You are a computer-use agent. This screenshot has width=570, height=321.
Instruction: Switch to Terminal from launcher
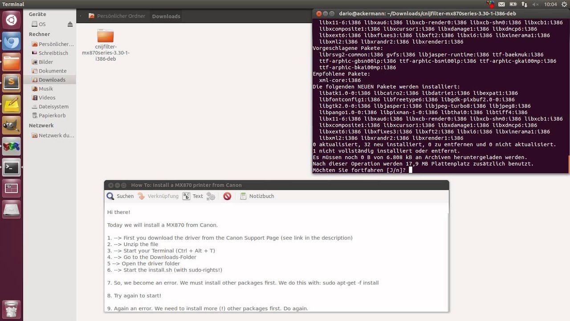point(12,168)
